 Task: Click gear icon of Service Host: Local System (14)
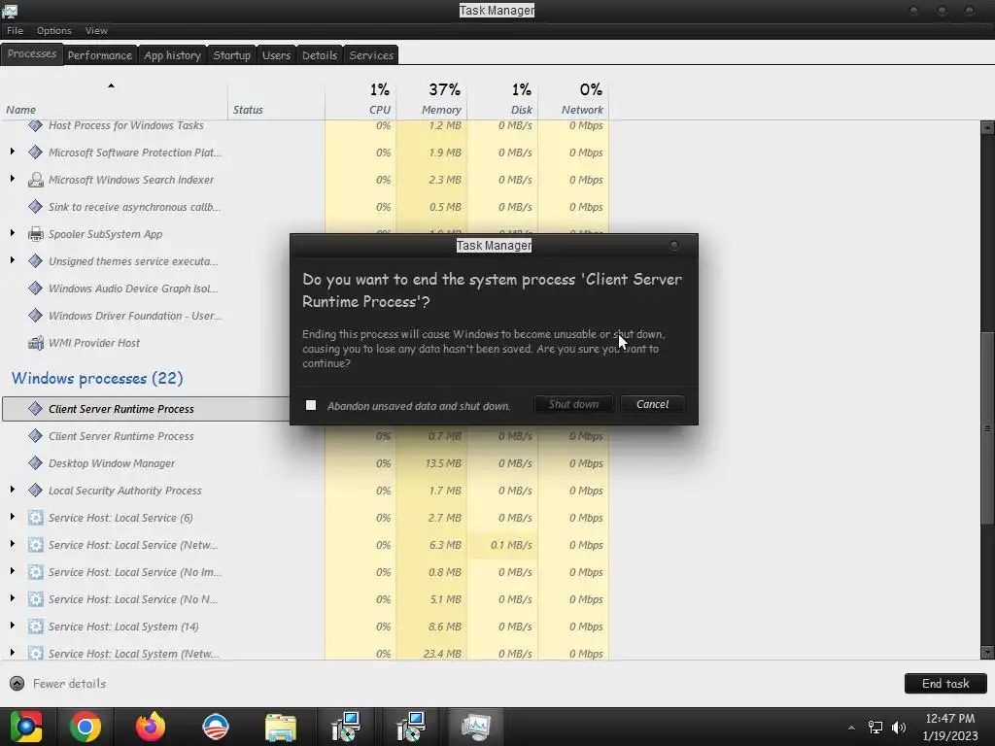36,627
